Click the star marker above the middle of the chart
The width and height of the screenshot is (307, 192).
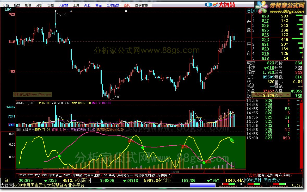coord(126,11)
